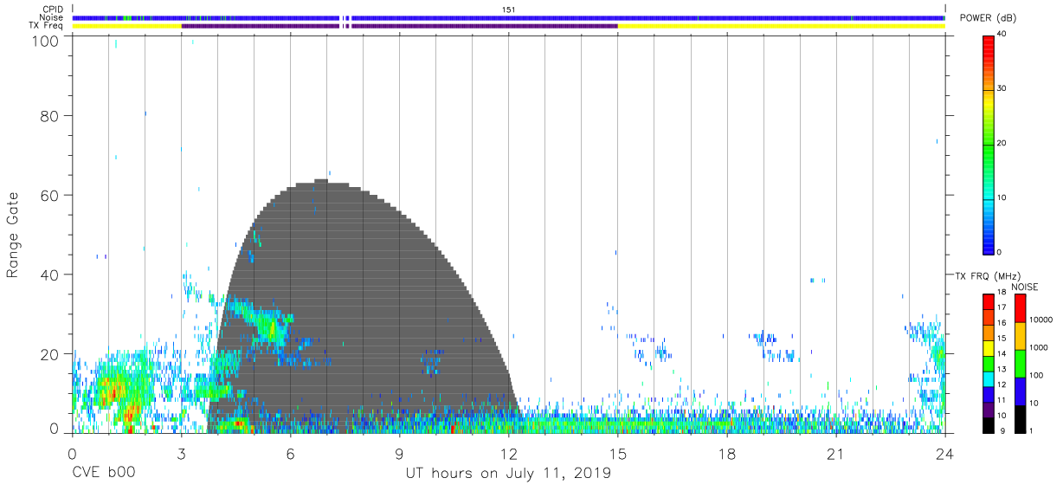Click the x-axis tick label '12'

coord(508,454)
